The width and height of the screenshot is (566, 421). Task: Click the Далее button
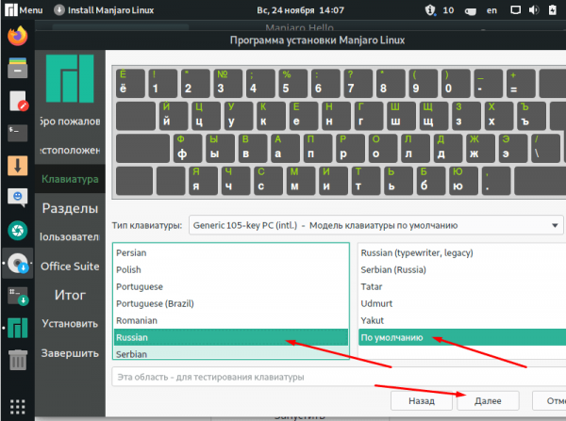488,401
